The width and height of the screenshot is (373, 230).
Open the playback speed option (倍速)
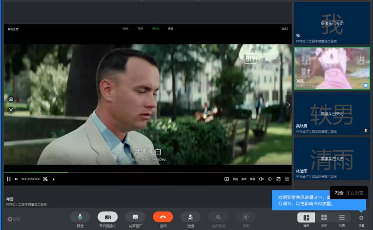coord(235,179)
